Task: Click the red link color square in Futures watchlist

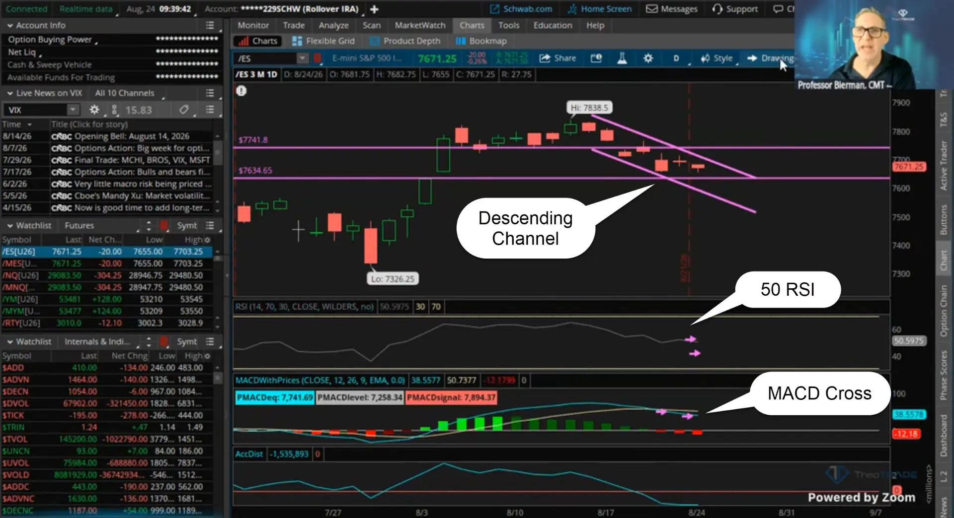Action: tap(164, 226)
